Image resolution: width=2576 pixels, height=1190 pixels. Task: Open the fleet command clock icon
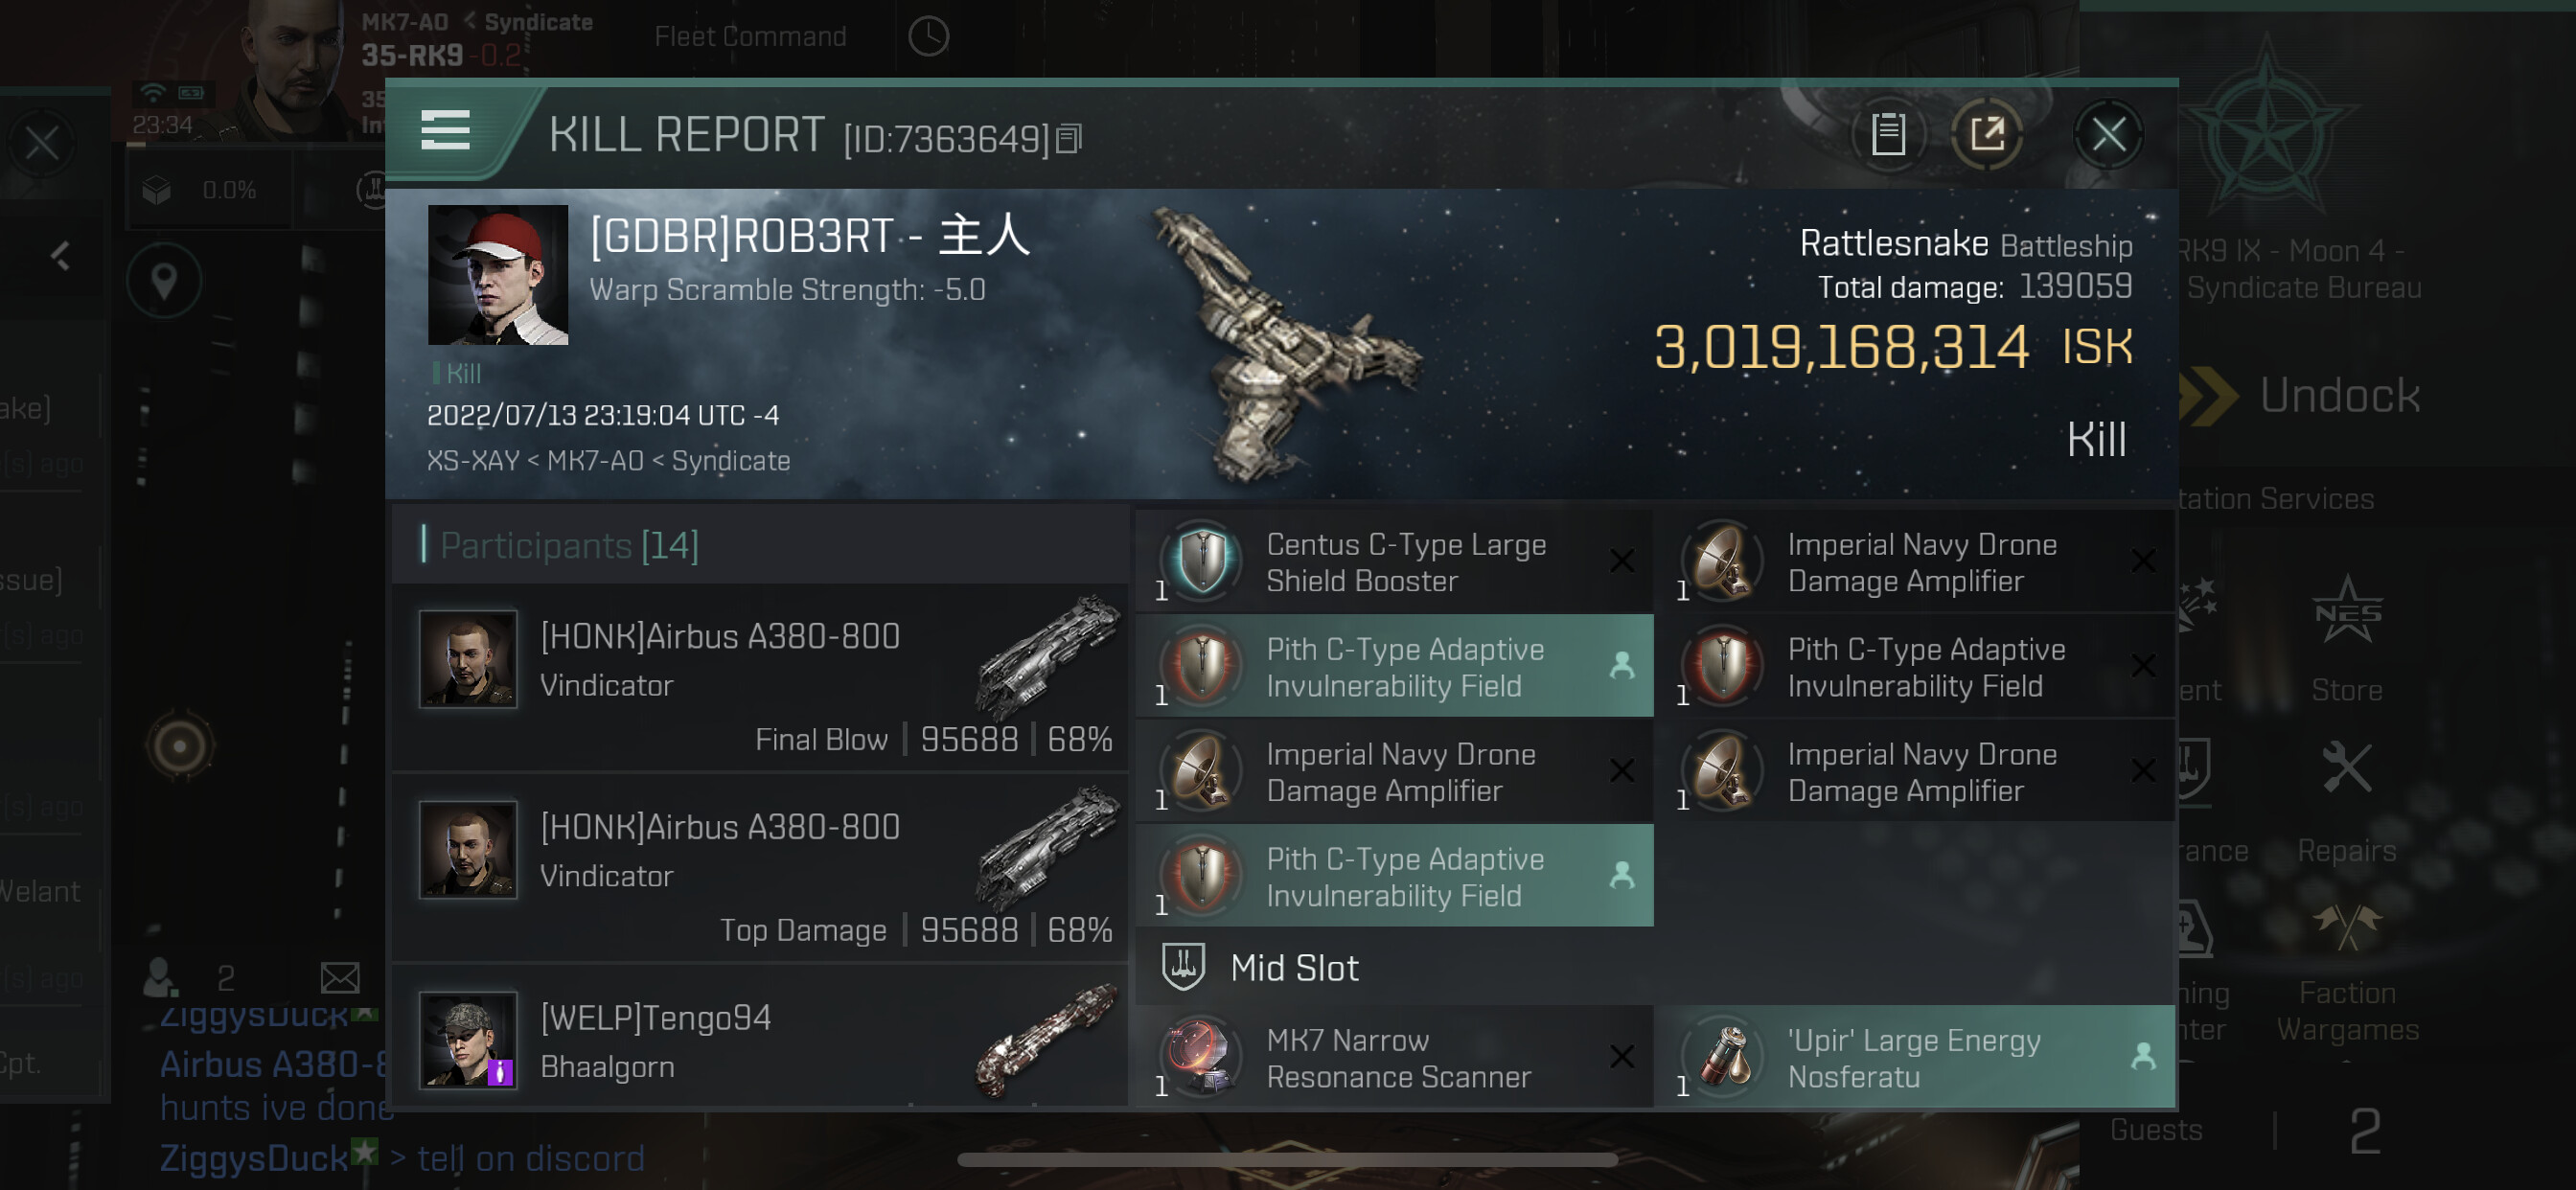pos(928,37)
